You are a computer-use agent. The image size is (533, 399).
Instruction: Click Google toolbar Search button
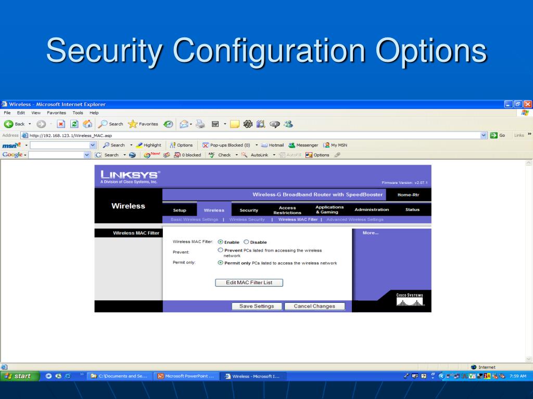coord(107,155)
